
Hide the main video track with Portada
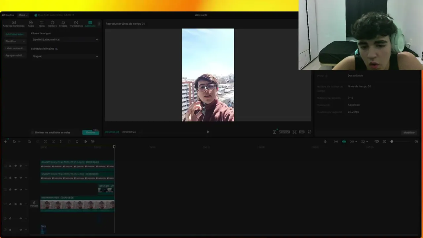[x=16, y=204]
